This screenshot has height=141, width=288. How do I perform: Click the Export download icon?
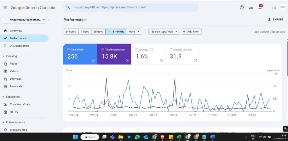269,19
